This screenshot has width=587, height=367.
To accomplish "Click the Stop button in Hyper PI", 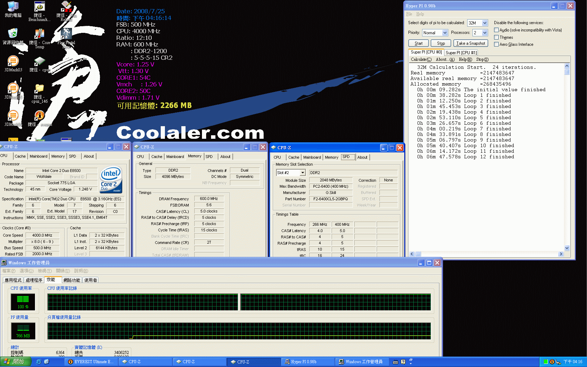I will (x=441, y=43).
